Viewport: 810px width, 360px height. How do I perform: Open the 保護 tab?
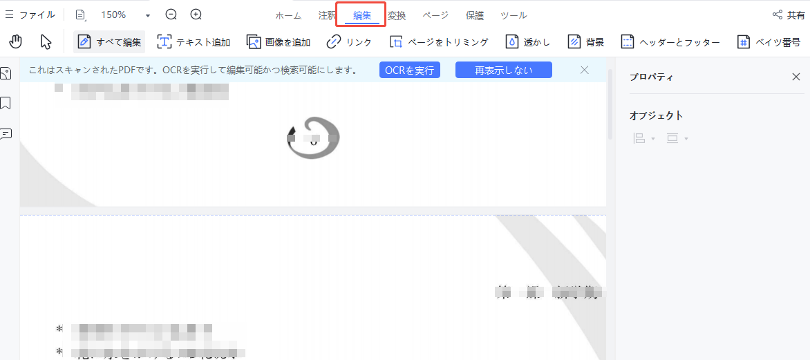(475, 15)
